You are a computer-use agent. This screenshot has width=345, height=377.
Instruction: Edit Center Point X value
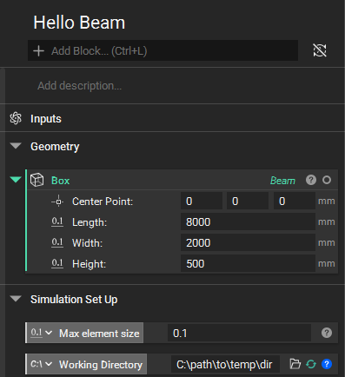pos(202,201)
